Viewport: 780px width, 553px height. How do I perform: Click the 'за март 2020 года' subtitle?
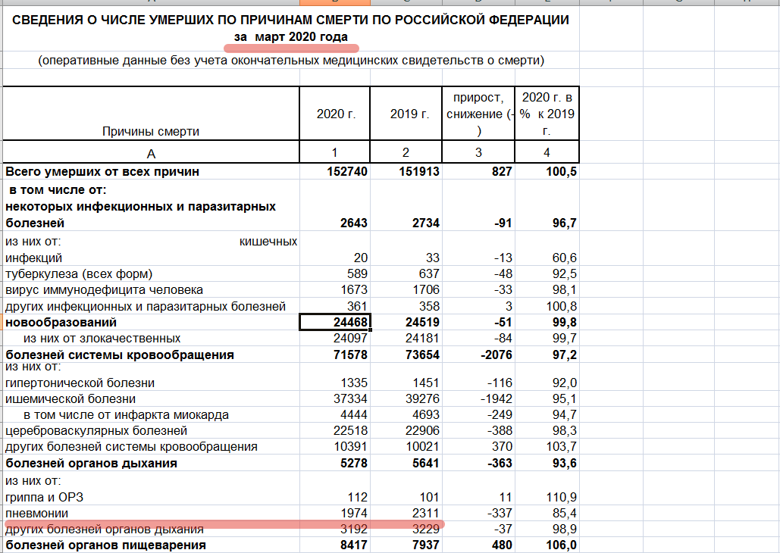pos(291,37)
